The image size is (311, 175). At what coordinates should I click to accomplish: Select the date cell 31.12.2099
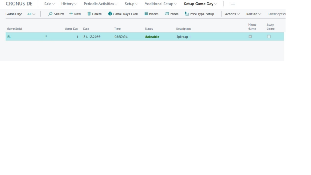coord(92,37)
